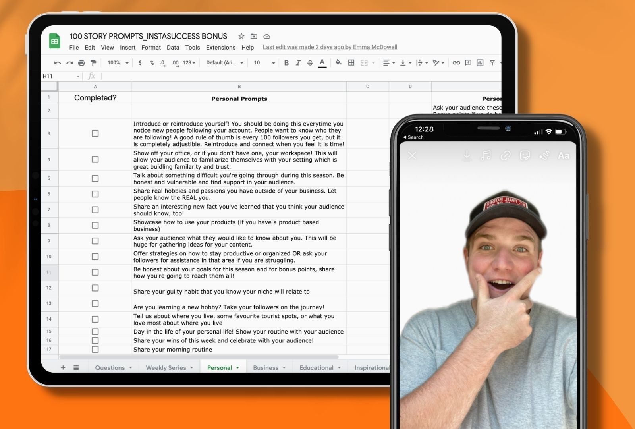Open the draw scribble tool on the phone

[x=544, y=156]
